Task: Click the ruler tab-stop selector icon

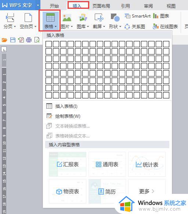Action: [4, 49]
